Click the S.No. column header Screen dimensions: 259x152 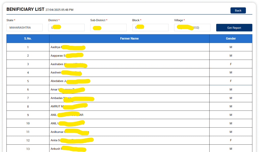[28, 39]
